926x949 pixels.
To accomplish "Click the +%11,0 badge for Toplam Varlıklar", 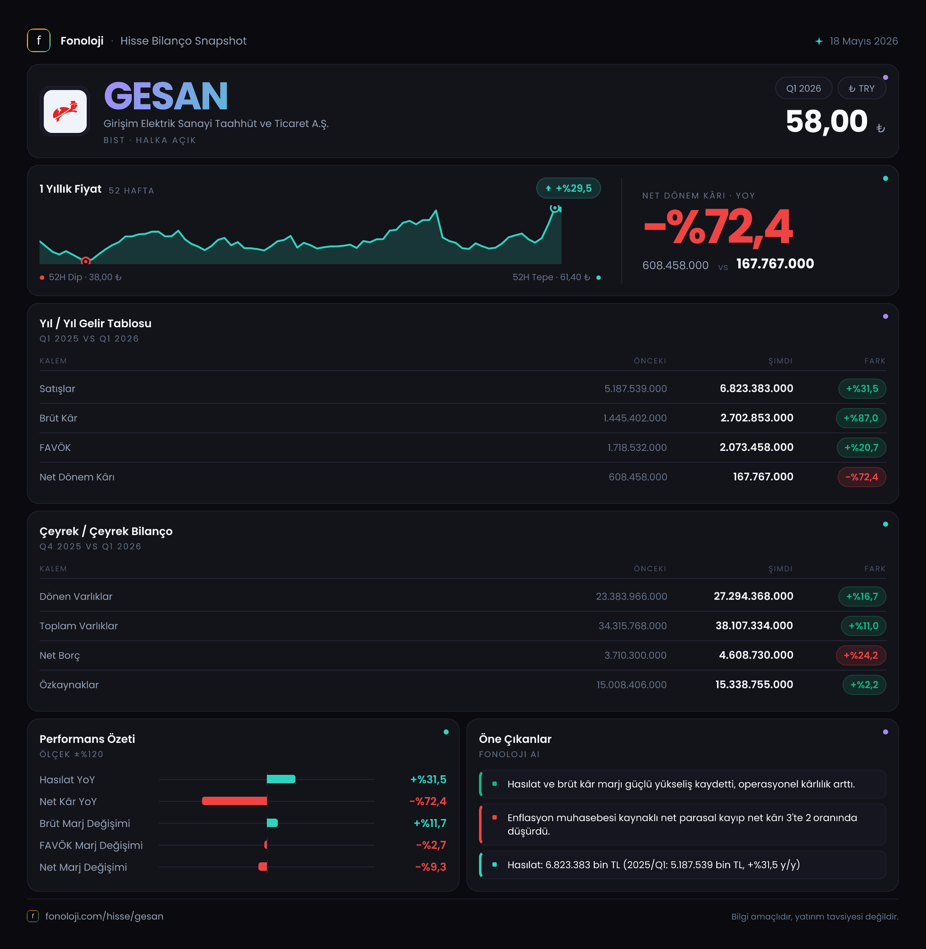I will pos(863,626).
